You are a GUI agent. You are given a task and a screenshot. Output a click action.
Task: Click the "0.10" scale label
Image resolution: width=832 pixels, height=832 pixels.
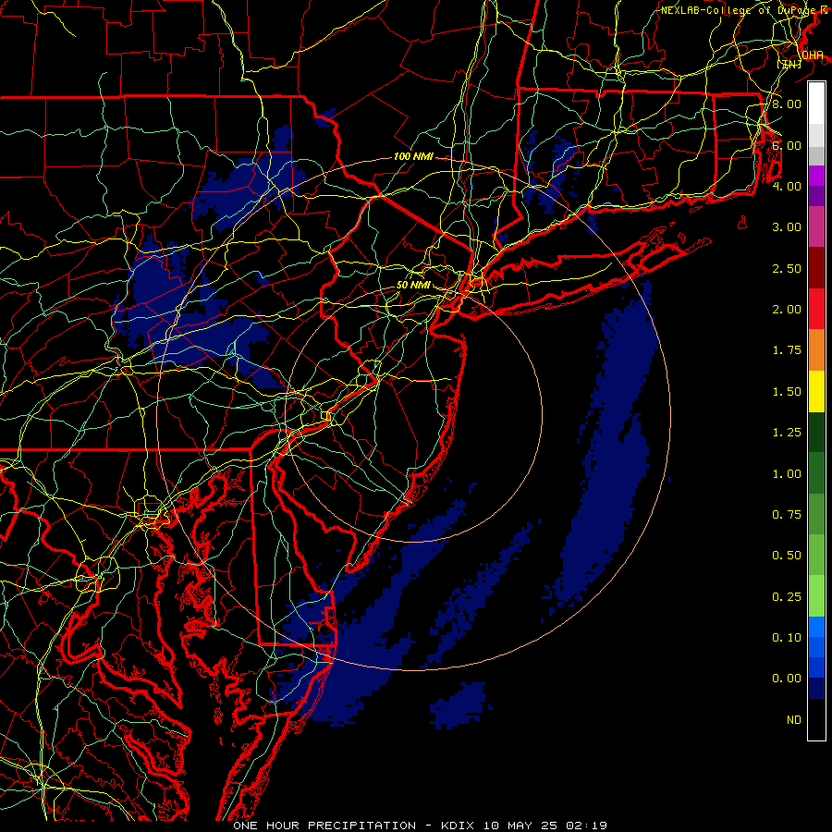pos(787,638)
